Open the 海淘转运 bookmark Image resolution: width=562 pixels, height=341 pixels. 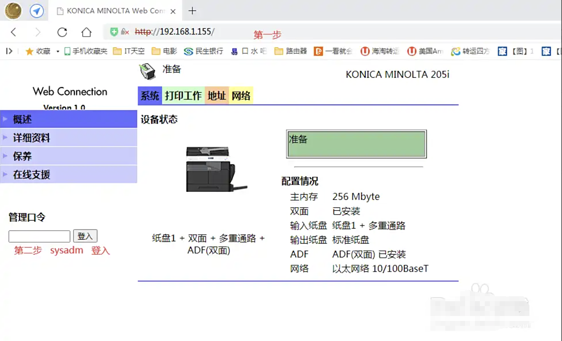coord(380,51)
